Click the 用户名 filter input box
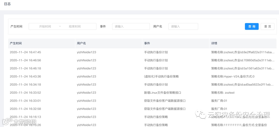Image resolution: width=279 pixels, height=127 pixels. coord(183,26)
